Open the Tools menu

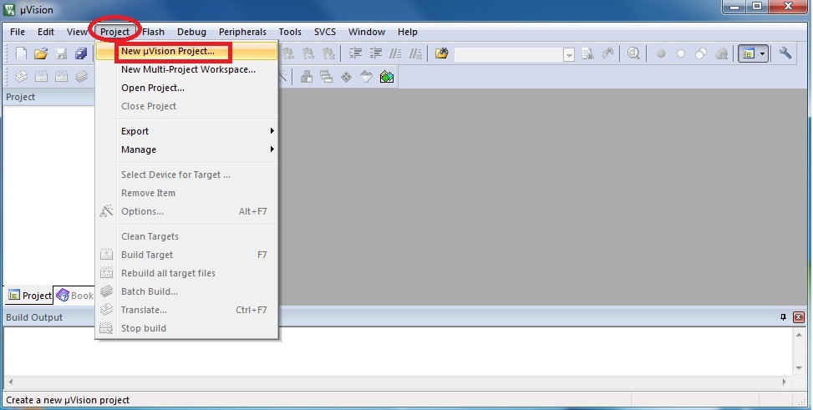point(290,32)
